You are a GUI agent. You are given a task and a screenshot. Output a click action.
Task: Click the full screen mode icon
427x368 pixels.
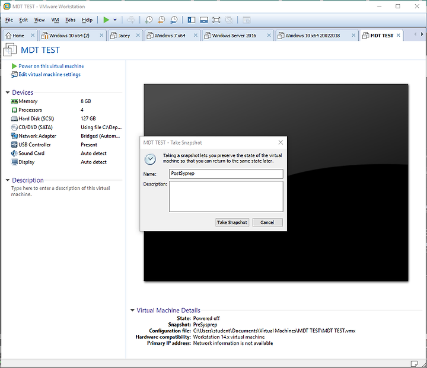point(216,20)
